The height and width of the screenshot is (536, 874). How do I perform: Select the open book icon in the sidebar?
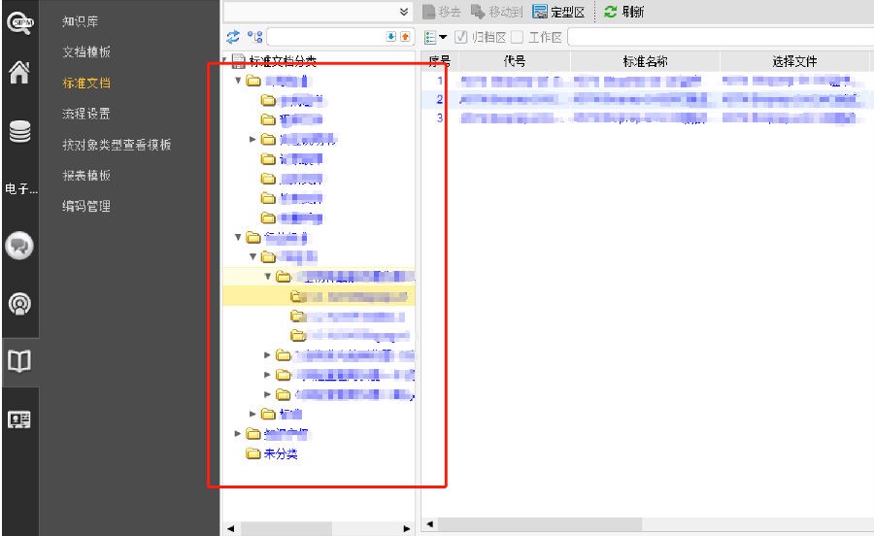point(18,361)
